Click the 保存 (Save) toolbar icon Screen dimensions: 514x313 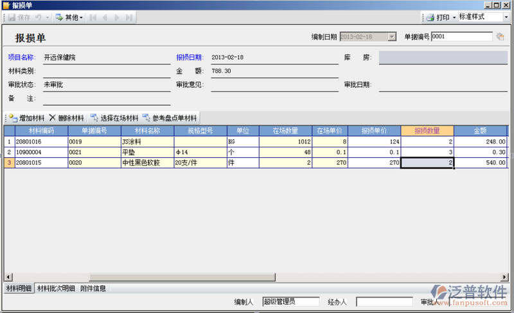[12, 17]
